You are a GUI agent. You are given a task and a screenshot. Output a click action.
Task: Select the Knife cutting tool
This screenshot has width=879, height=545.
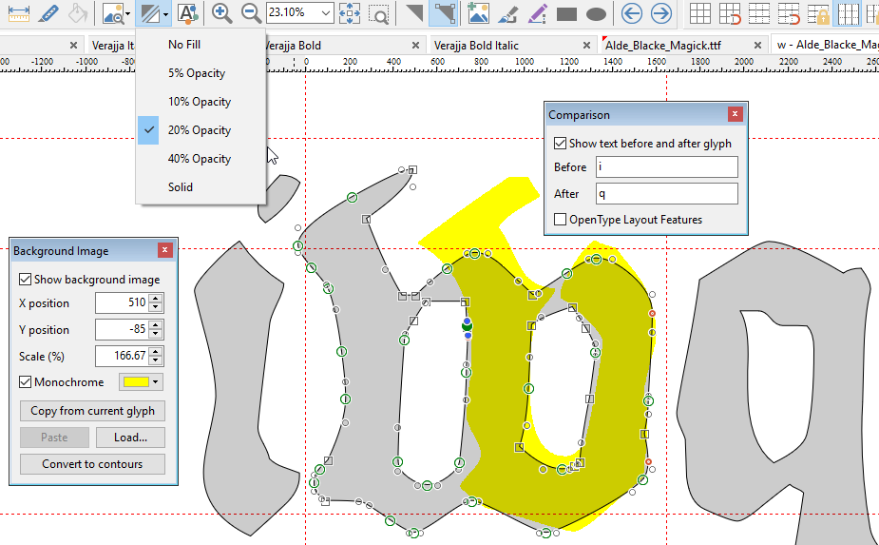[x=48, y=13]
